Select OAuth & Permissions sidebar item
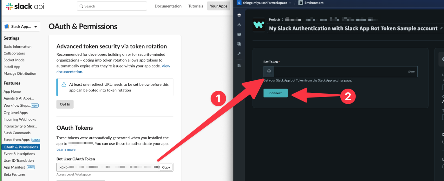444x181 pixels. pos(21,147)
